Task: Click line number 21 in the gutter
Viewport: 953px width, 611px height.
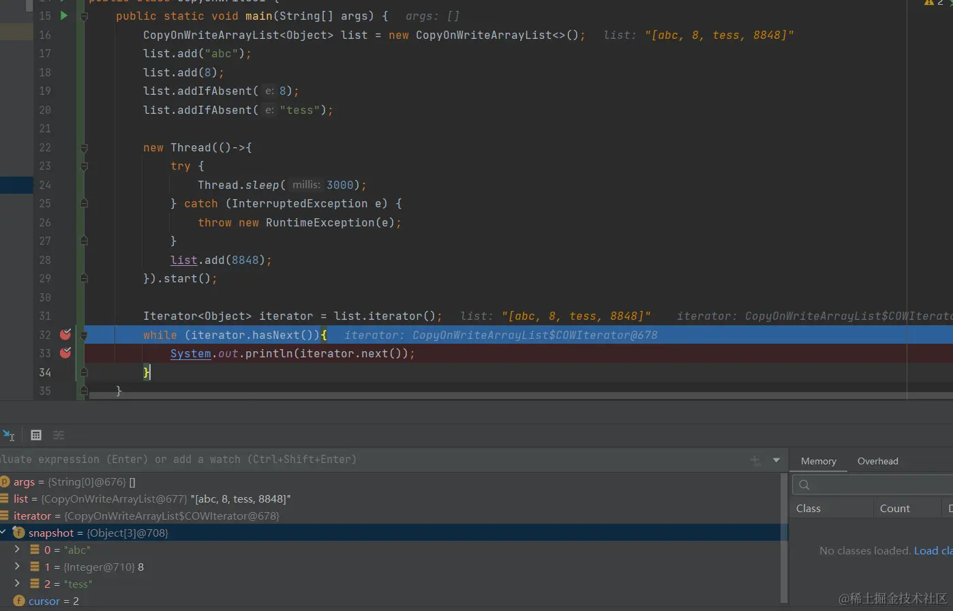Action: (45, 128)
